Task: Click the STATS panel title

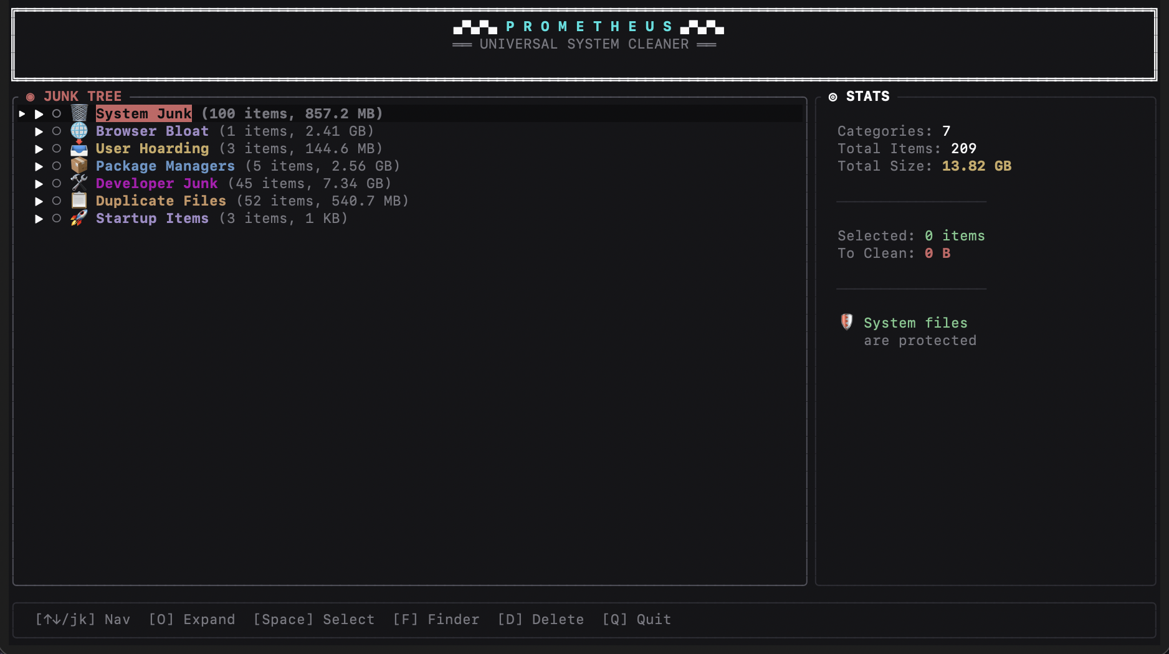Action: [867, 97]
